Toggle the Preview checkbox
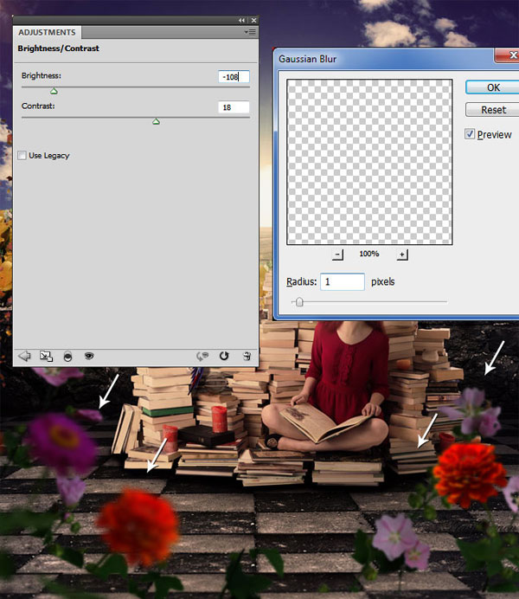The image size is (519, 599). click(470, 134)
